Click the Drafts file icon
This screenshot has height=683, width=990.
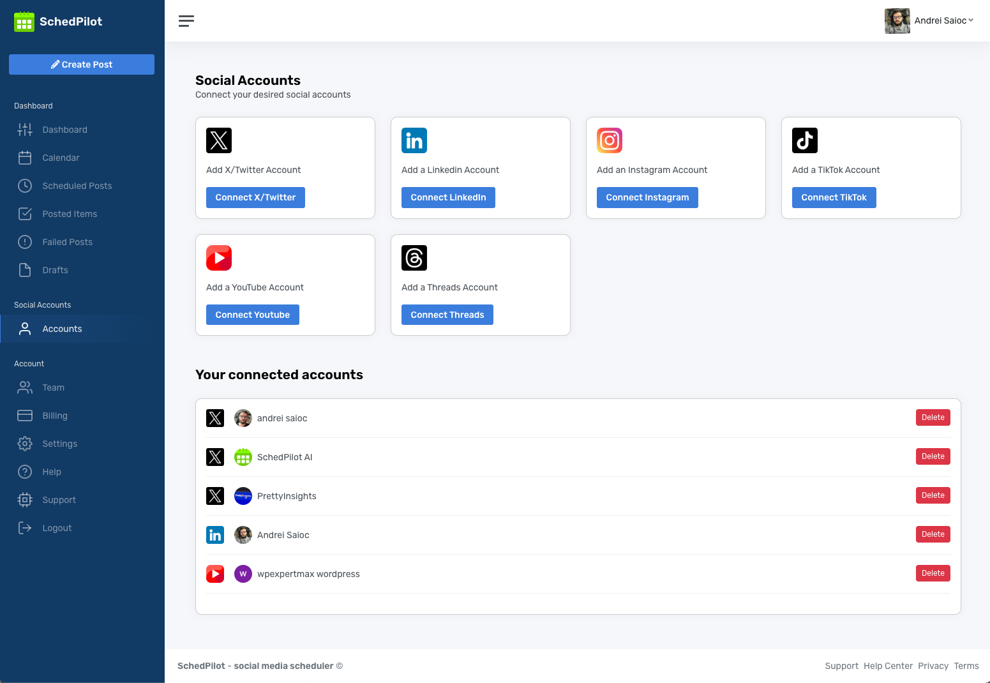coord(25,270)
